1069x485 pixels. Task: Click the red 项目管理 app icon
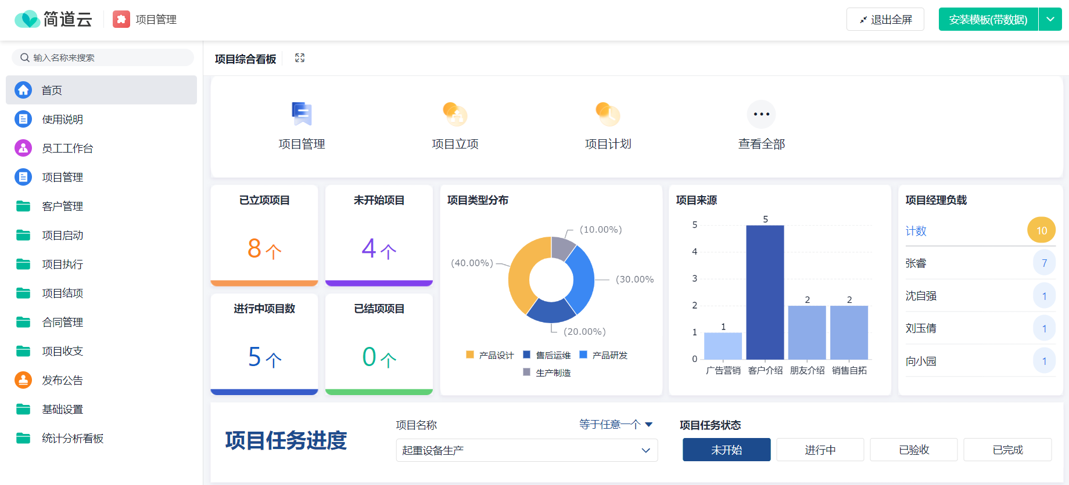point(121,19)
